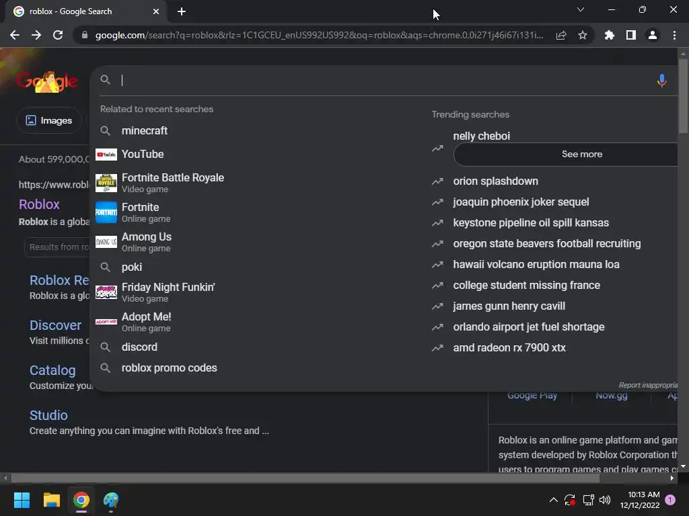Select the roblox - Google Search tab
This screenshot has height=516, width=689.
point(86,11)
